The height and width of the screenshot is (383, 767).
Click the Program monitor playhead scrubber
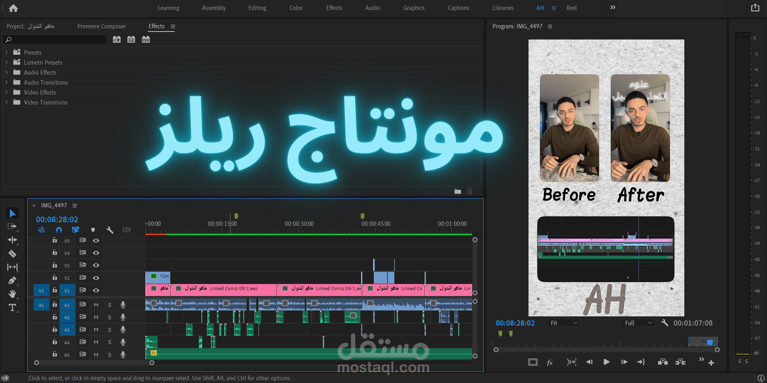(710, 342)
